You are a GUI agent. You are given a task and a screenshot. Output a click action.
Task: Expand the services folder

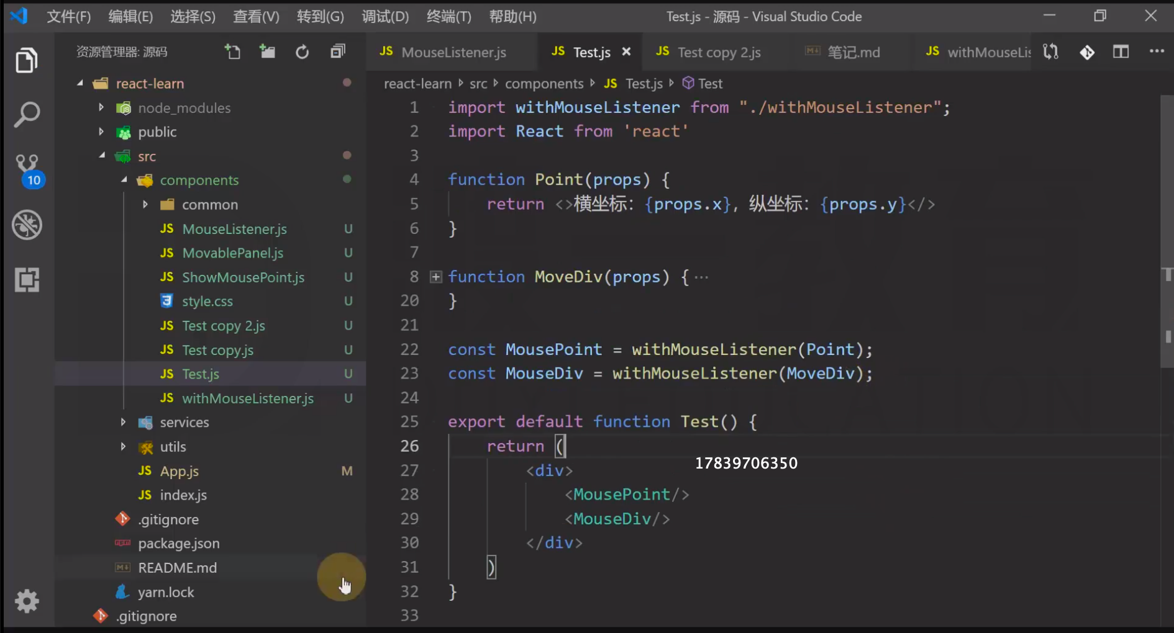(x=184, y=423)
